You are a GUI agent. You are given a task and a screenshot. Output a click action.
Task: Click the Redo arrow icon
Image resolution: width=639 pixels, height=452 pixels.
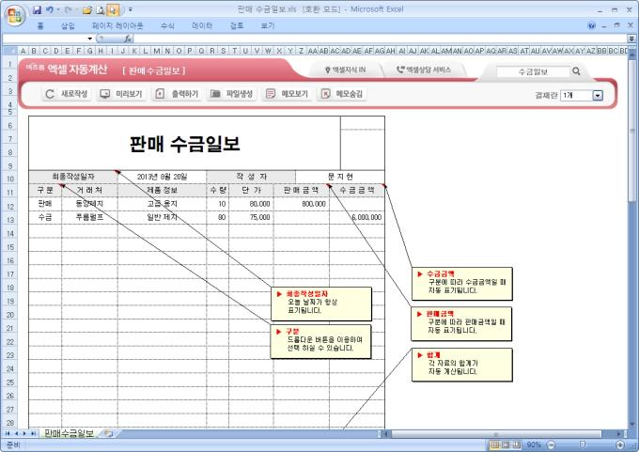click(x=68, y=9)
